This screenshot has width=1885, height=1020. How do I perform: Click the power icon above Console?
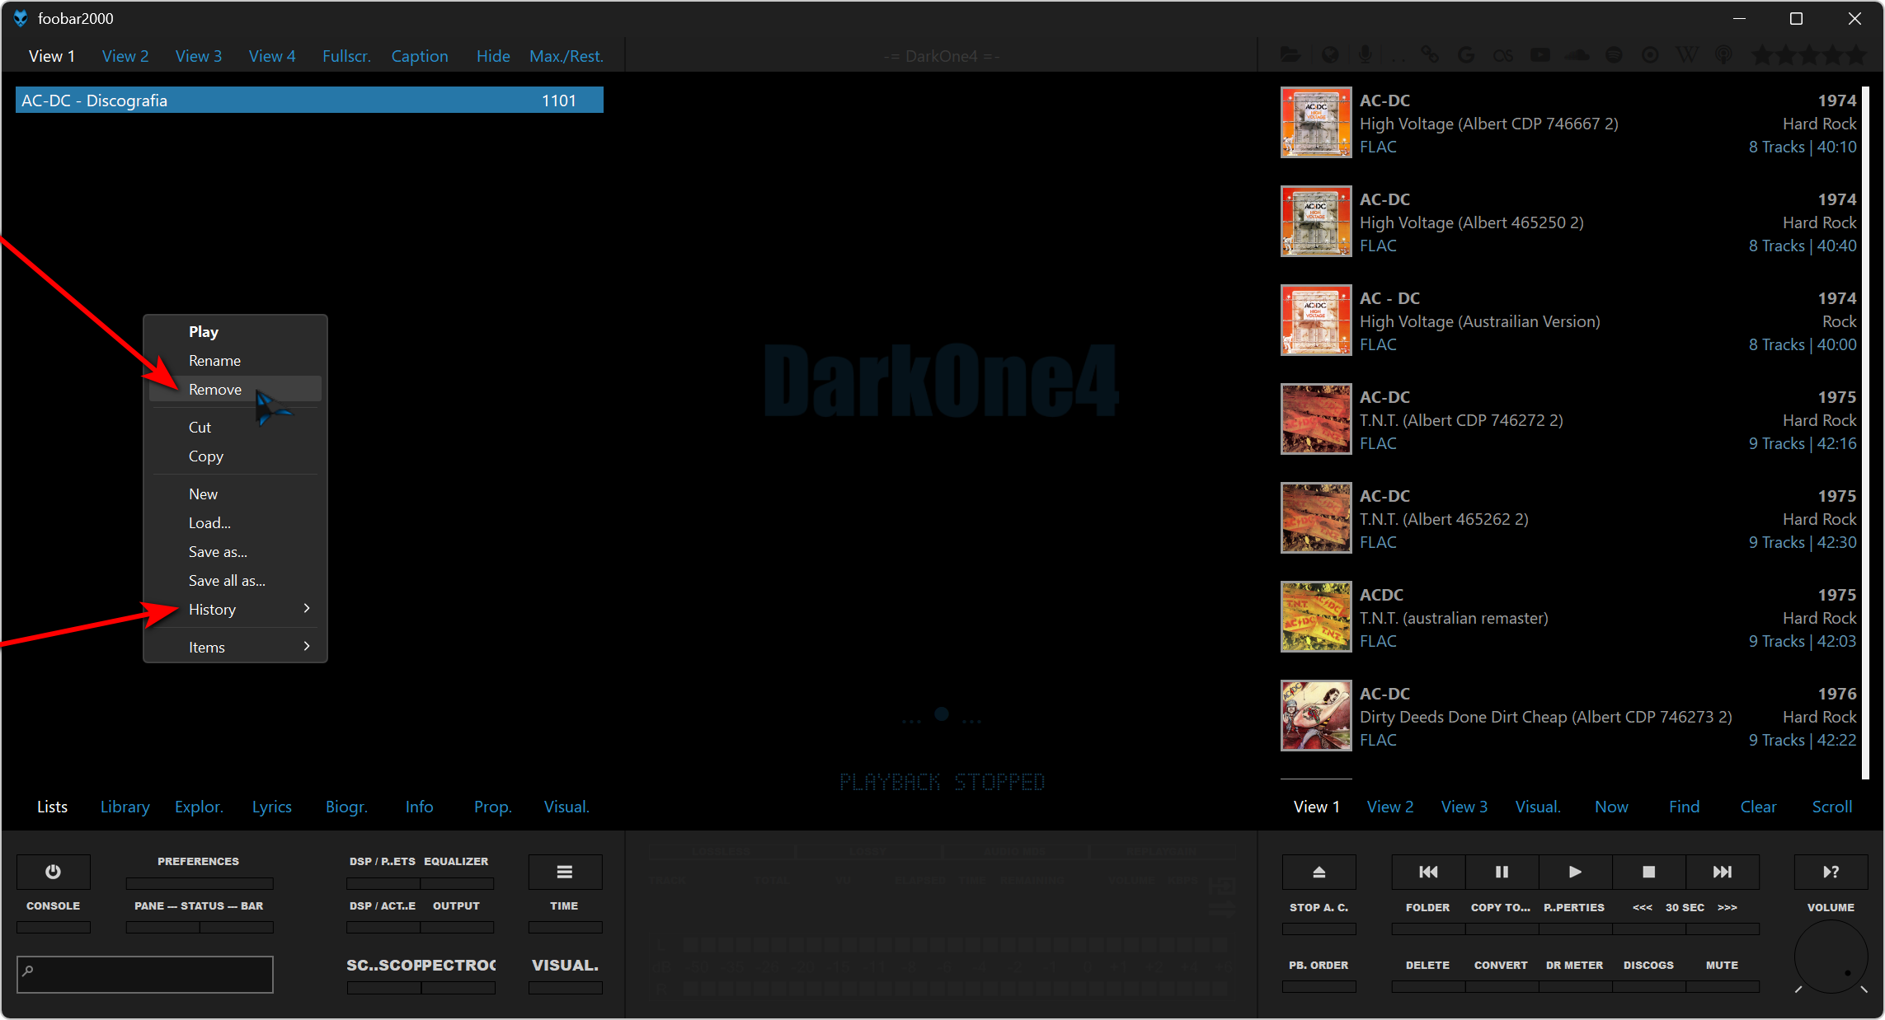(53, 872)
